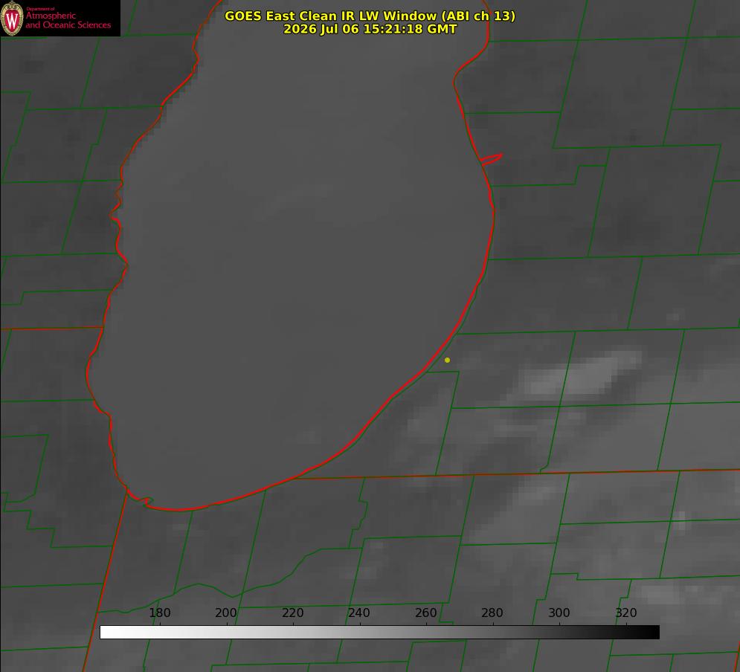
Task: Click the 2026 Jul 06 timestamp line
Action: (370, 29)
